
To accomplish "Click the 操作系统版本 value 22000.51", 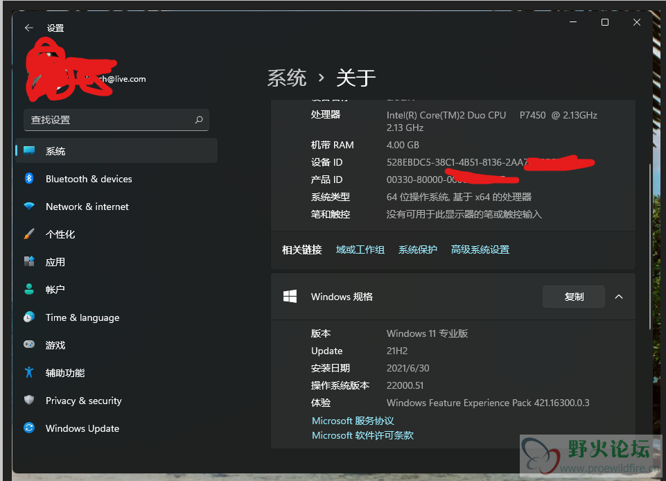I will tap(405, 385).
